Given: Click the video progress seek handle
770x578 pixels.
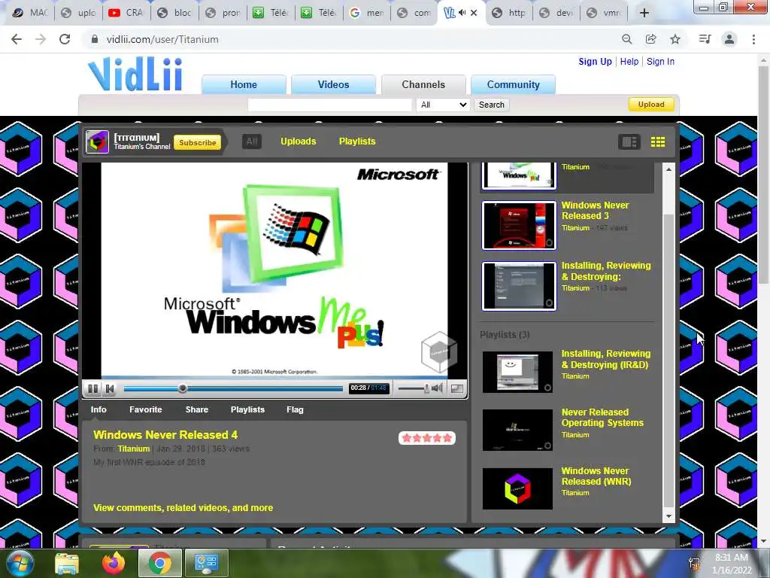Looking at the screenshot, I should (183, 388).
